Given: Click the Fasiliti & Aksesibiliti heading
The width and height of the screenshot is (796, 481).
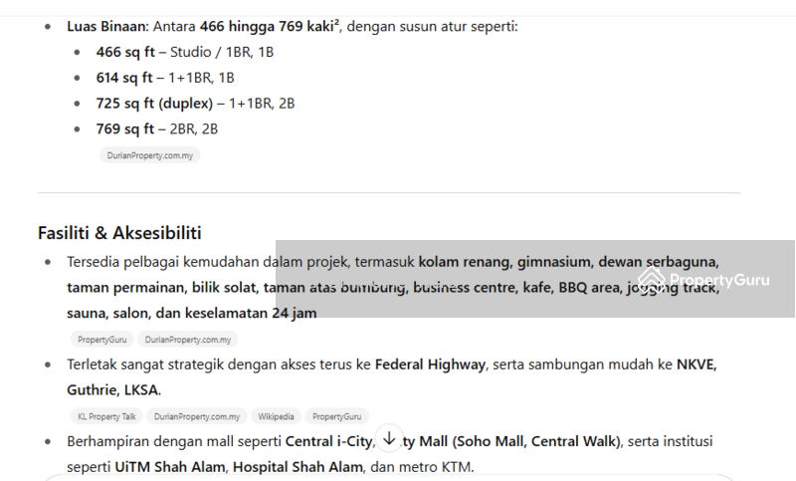Looking at the screenshot, I should coord(119,233).
